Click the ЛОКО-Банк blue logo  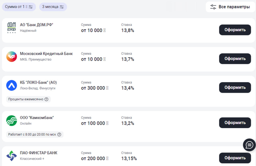[x=12, y=85]
